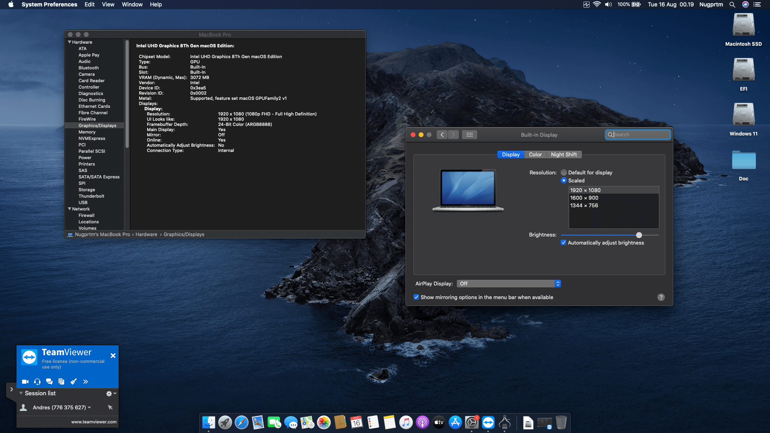This screenshot has height=433, width=770.
Task: Choose 1344 × 756 scaled resolution
Action: point(614,205)
